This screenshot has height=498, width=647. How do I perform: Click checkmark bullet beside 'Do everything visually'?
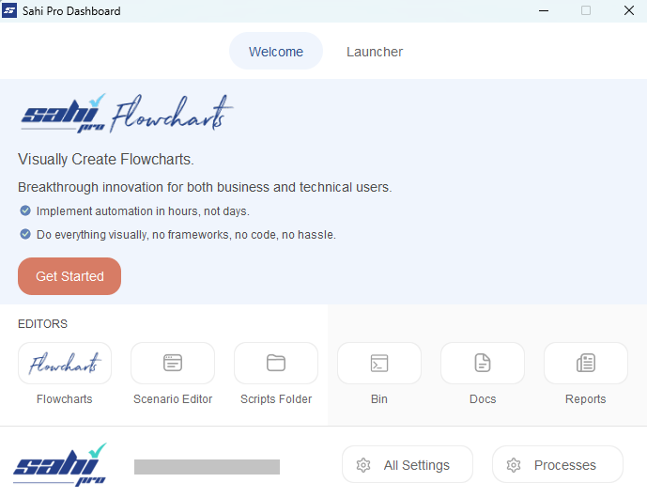(x=25, y=235)
